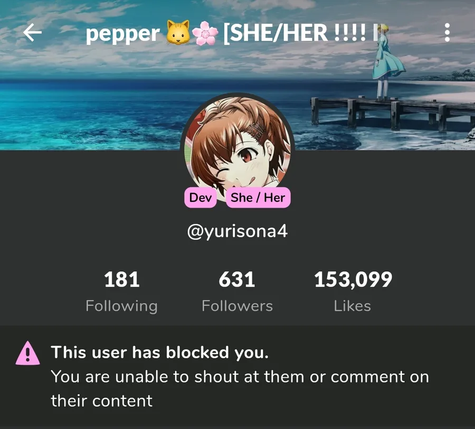Tap the pink warning triangle icon
Screen dimensions: 475x429
[x=27, y=353]
